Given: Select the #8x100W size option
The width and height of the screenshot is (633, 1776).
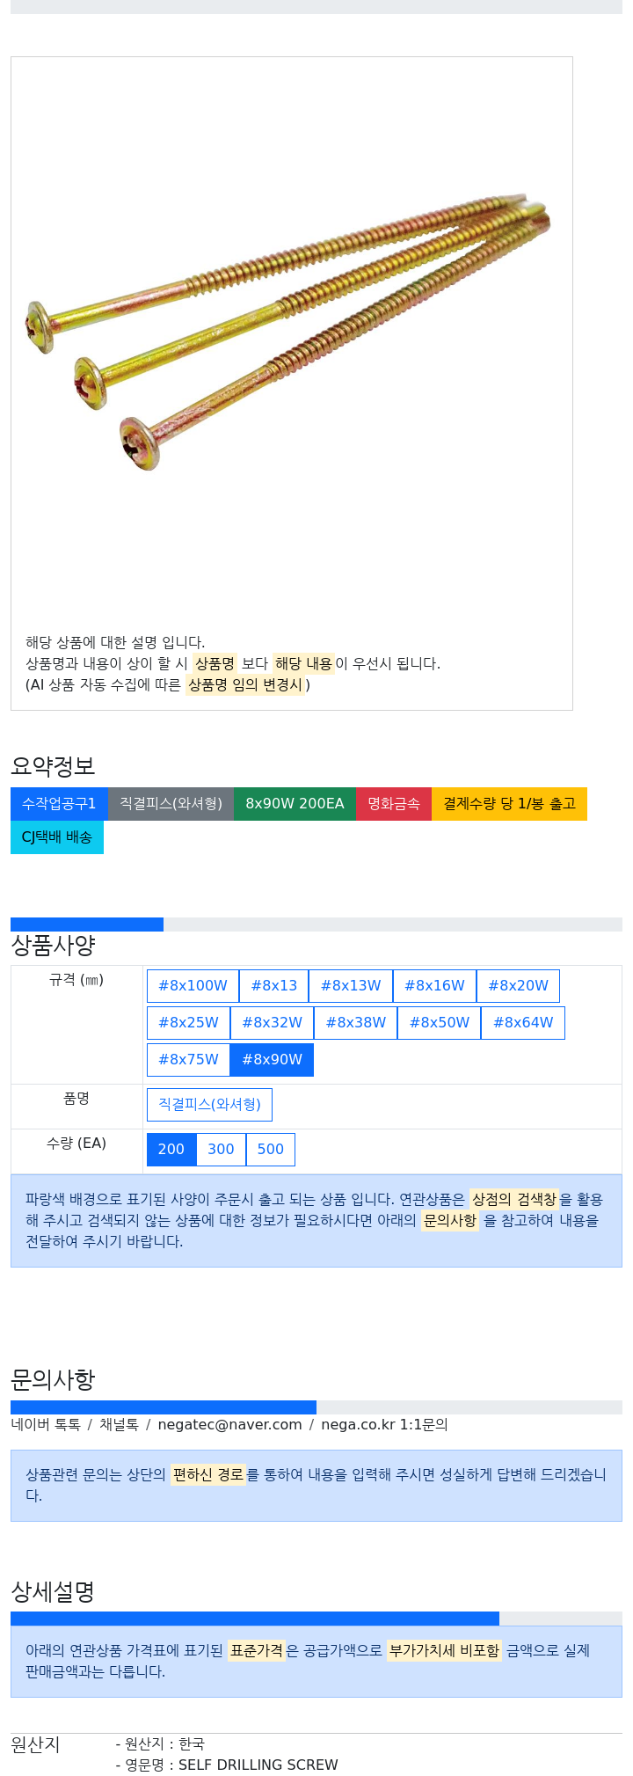Looking at the screenshot, I should point(193,986).
